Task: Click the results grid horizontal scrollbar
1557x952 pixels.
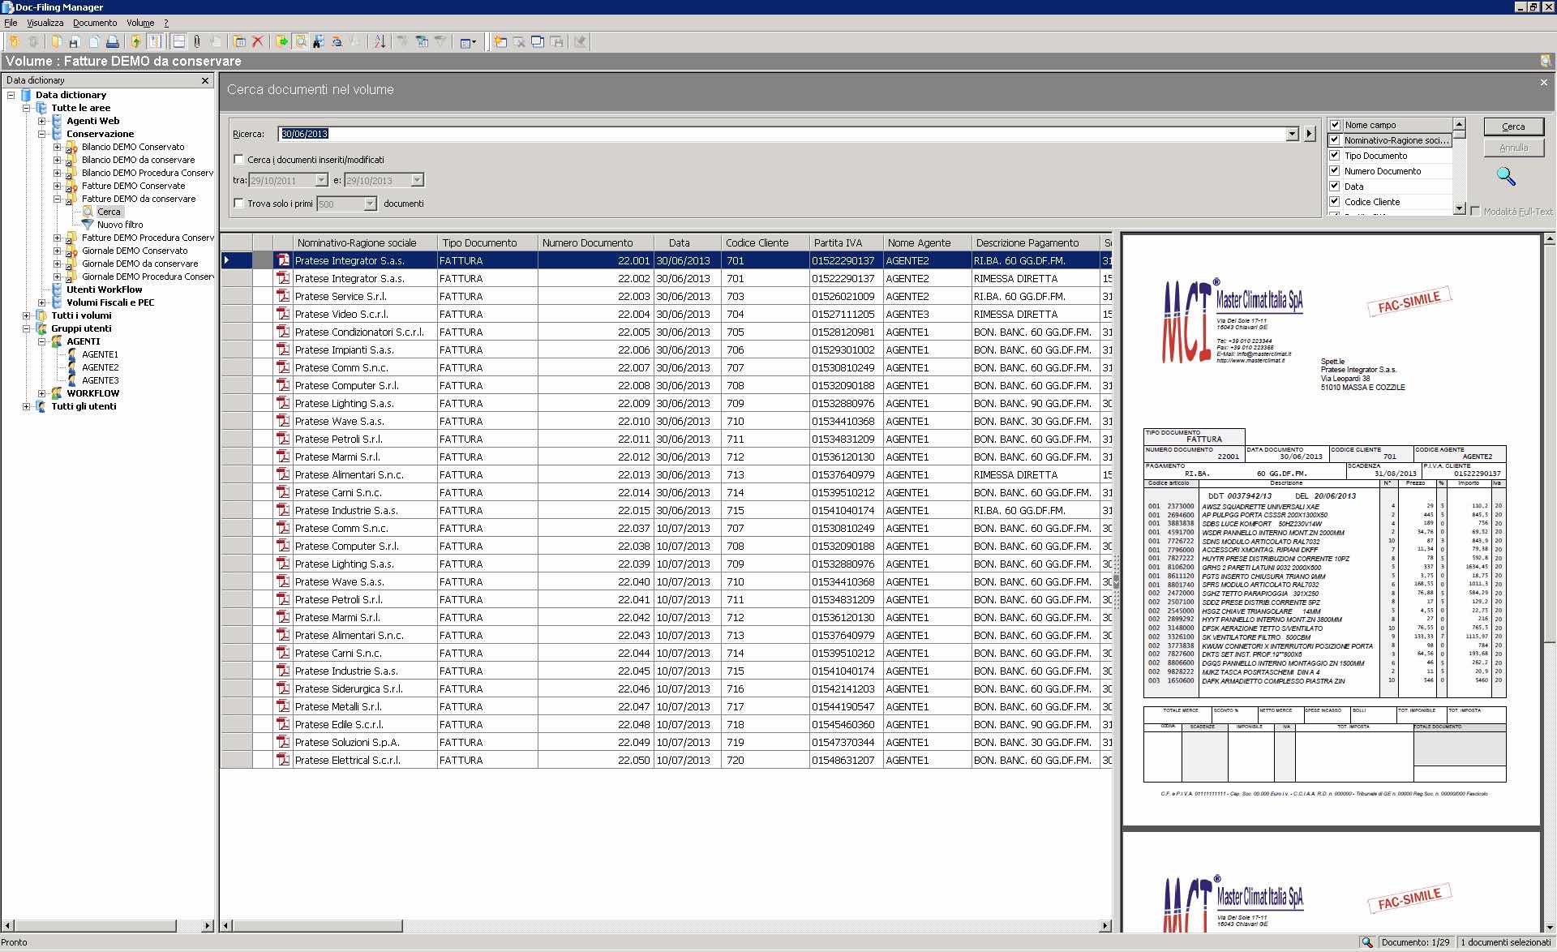Action: click(x=666, y=925)
